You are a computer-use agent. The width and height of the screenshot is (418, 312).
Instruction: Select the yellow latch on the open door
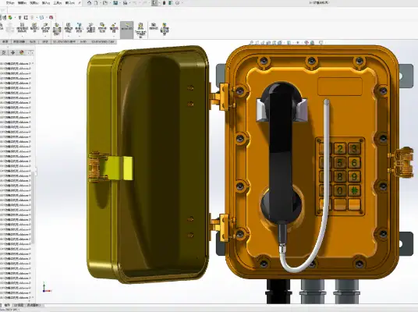(119, 168)
